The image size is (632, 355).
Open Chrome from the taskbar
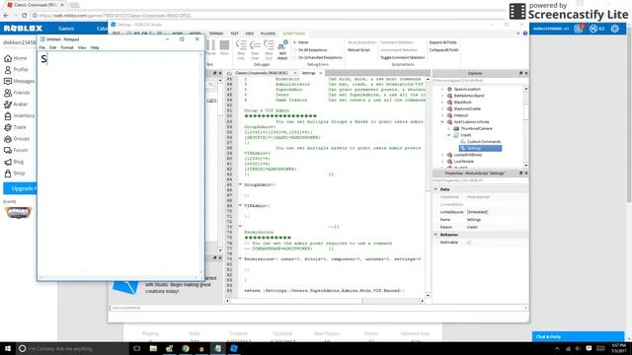tap(186, 348)
